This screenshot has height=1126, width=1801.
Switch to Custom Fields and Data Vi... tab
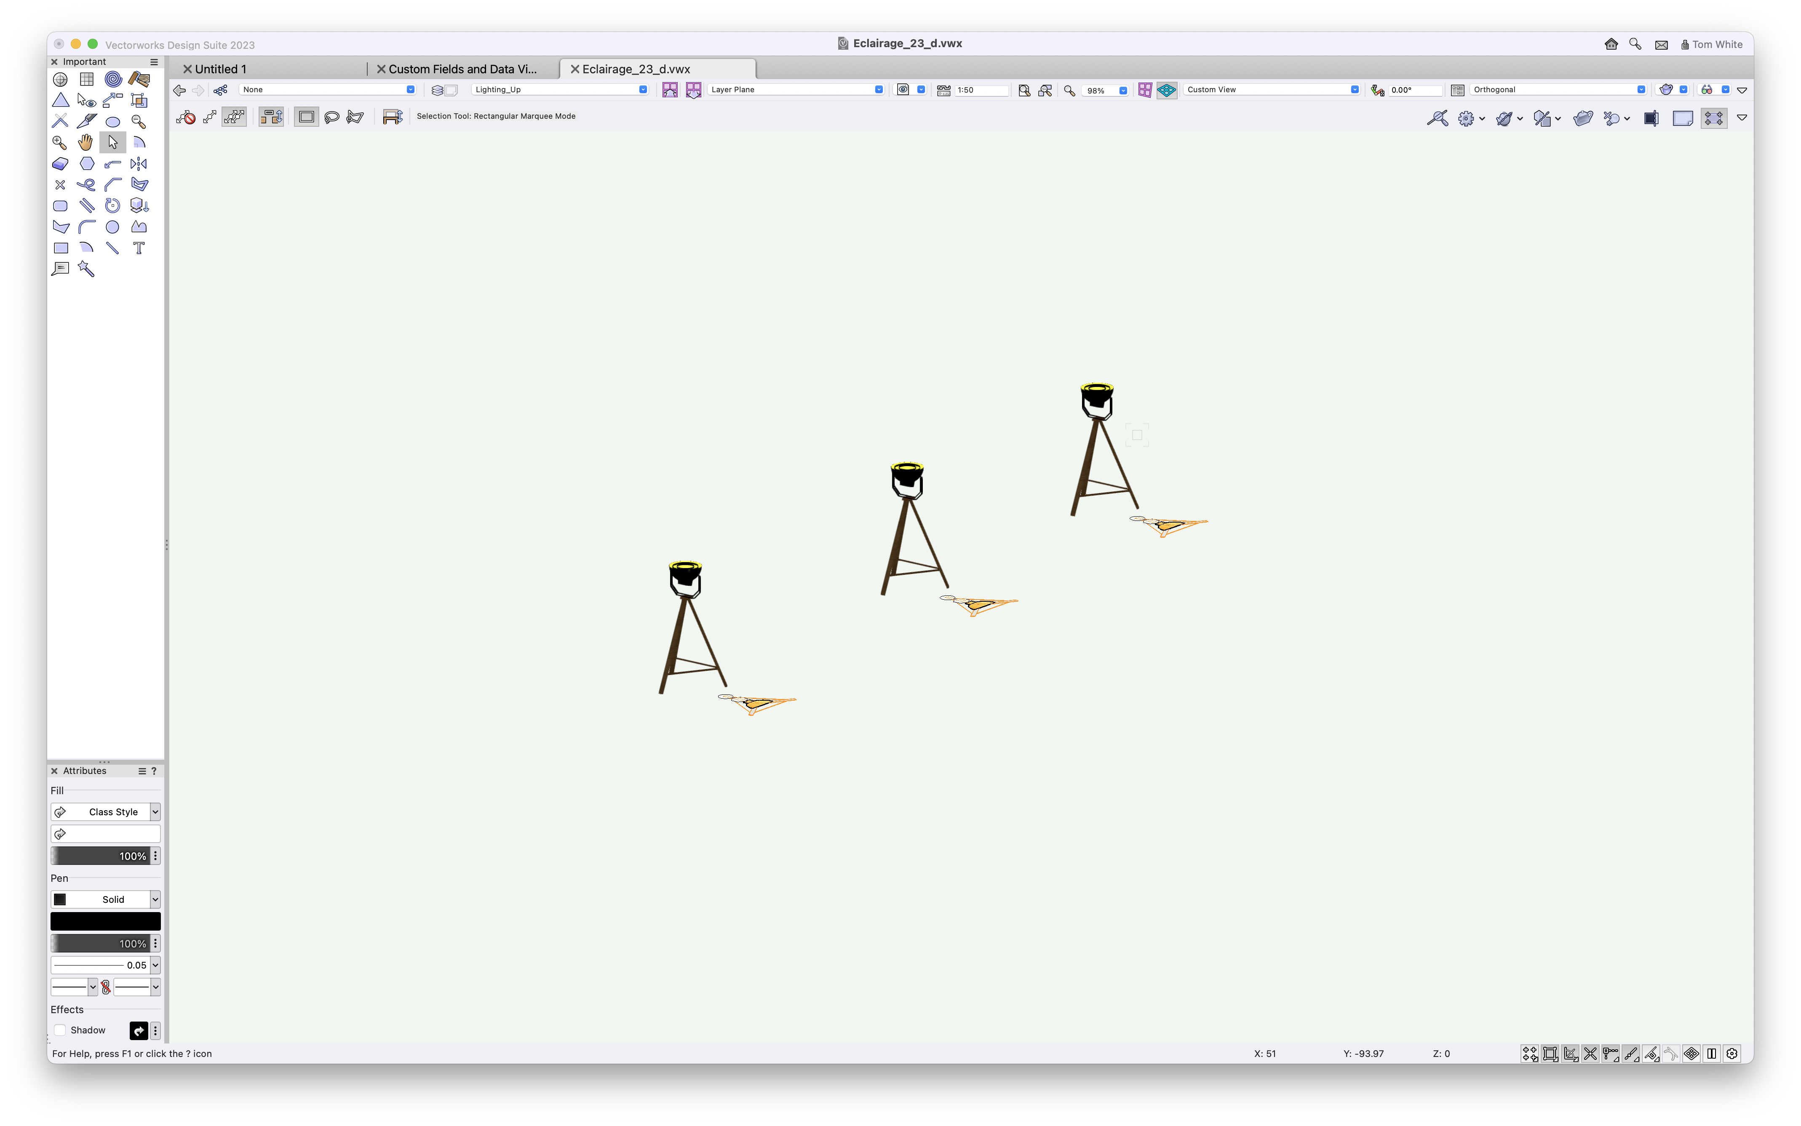point(462,69)
